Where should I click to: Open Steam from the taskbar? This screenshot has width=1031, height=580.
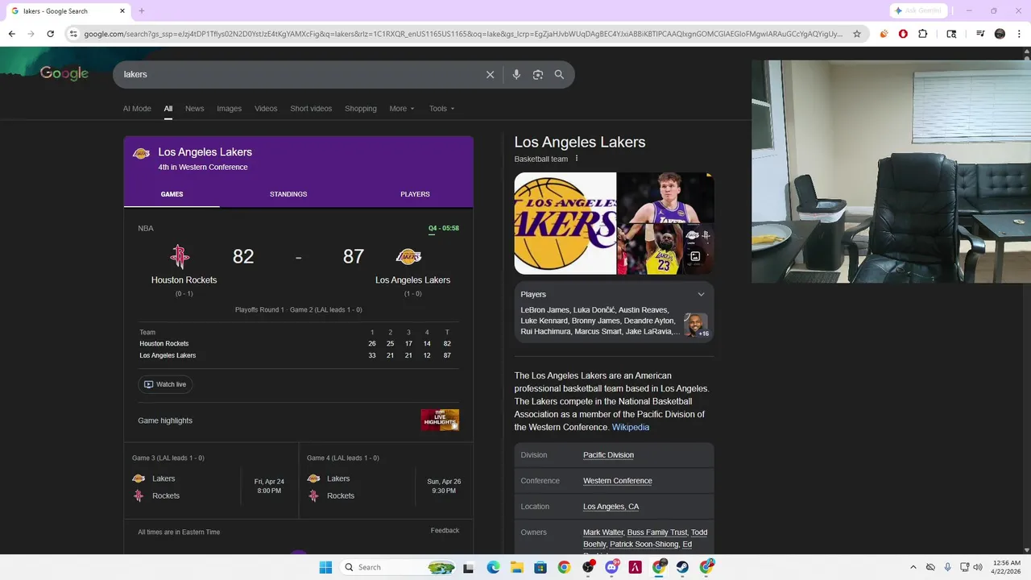tap(683, 567)
